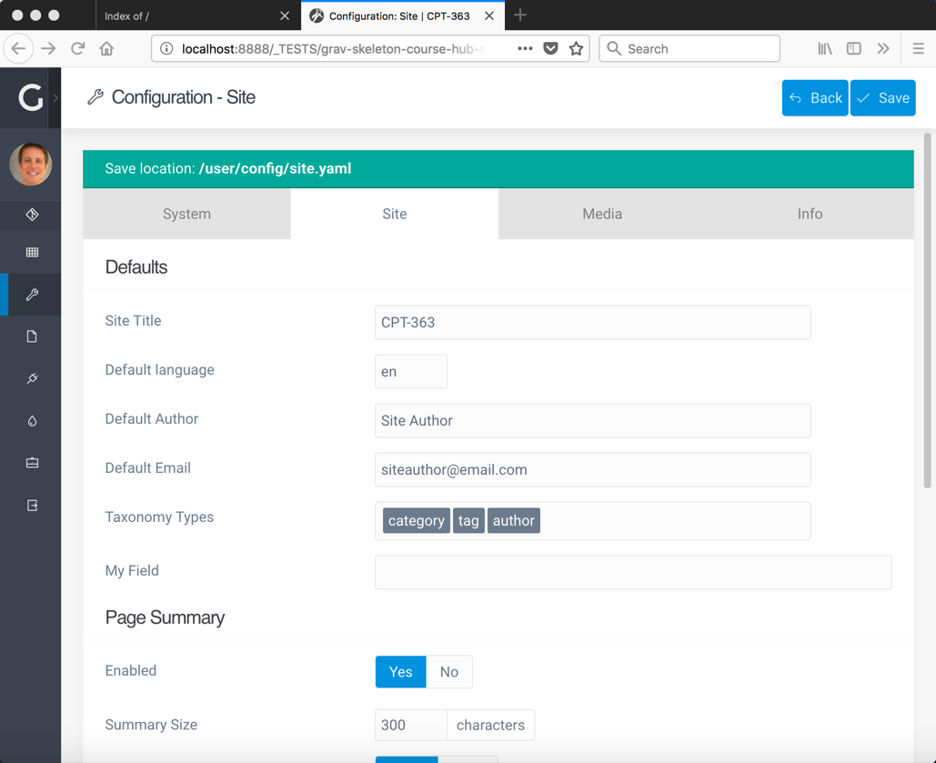Open the browser Library icon

click(x=825, y=48)
